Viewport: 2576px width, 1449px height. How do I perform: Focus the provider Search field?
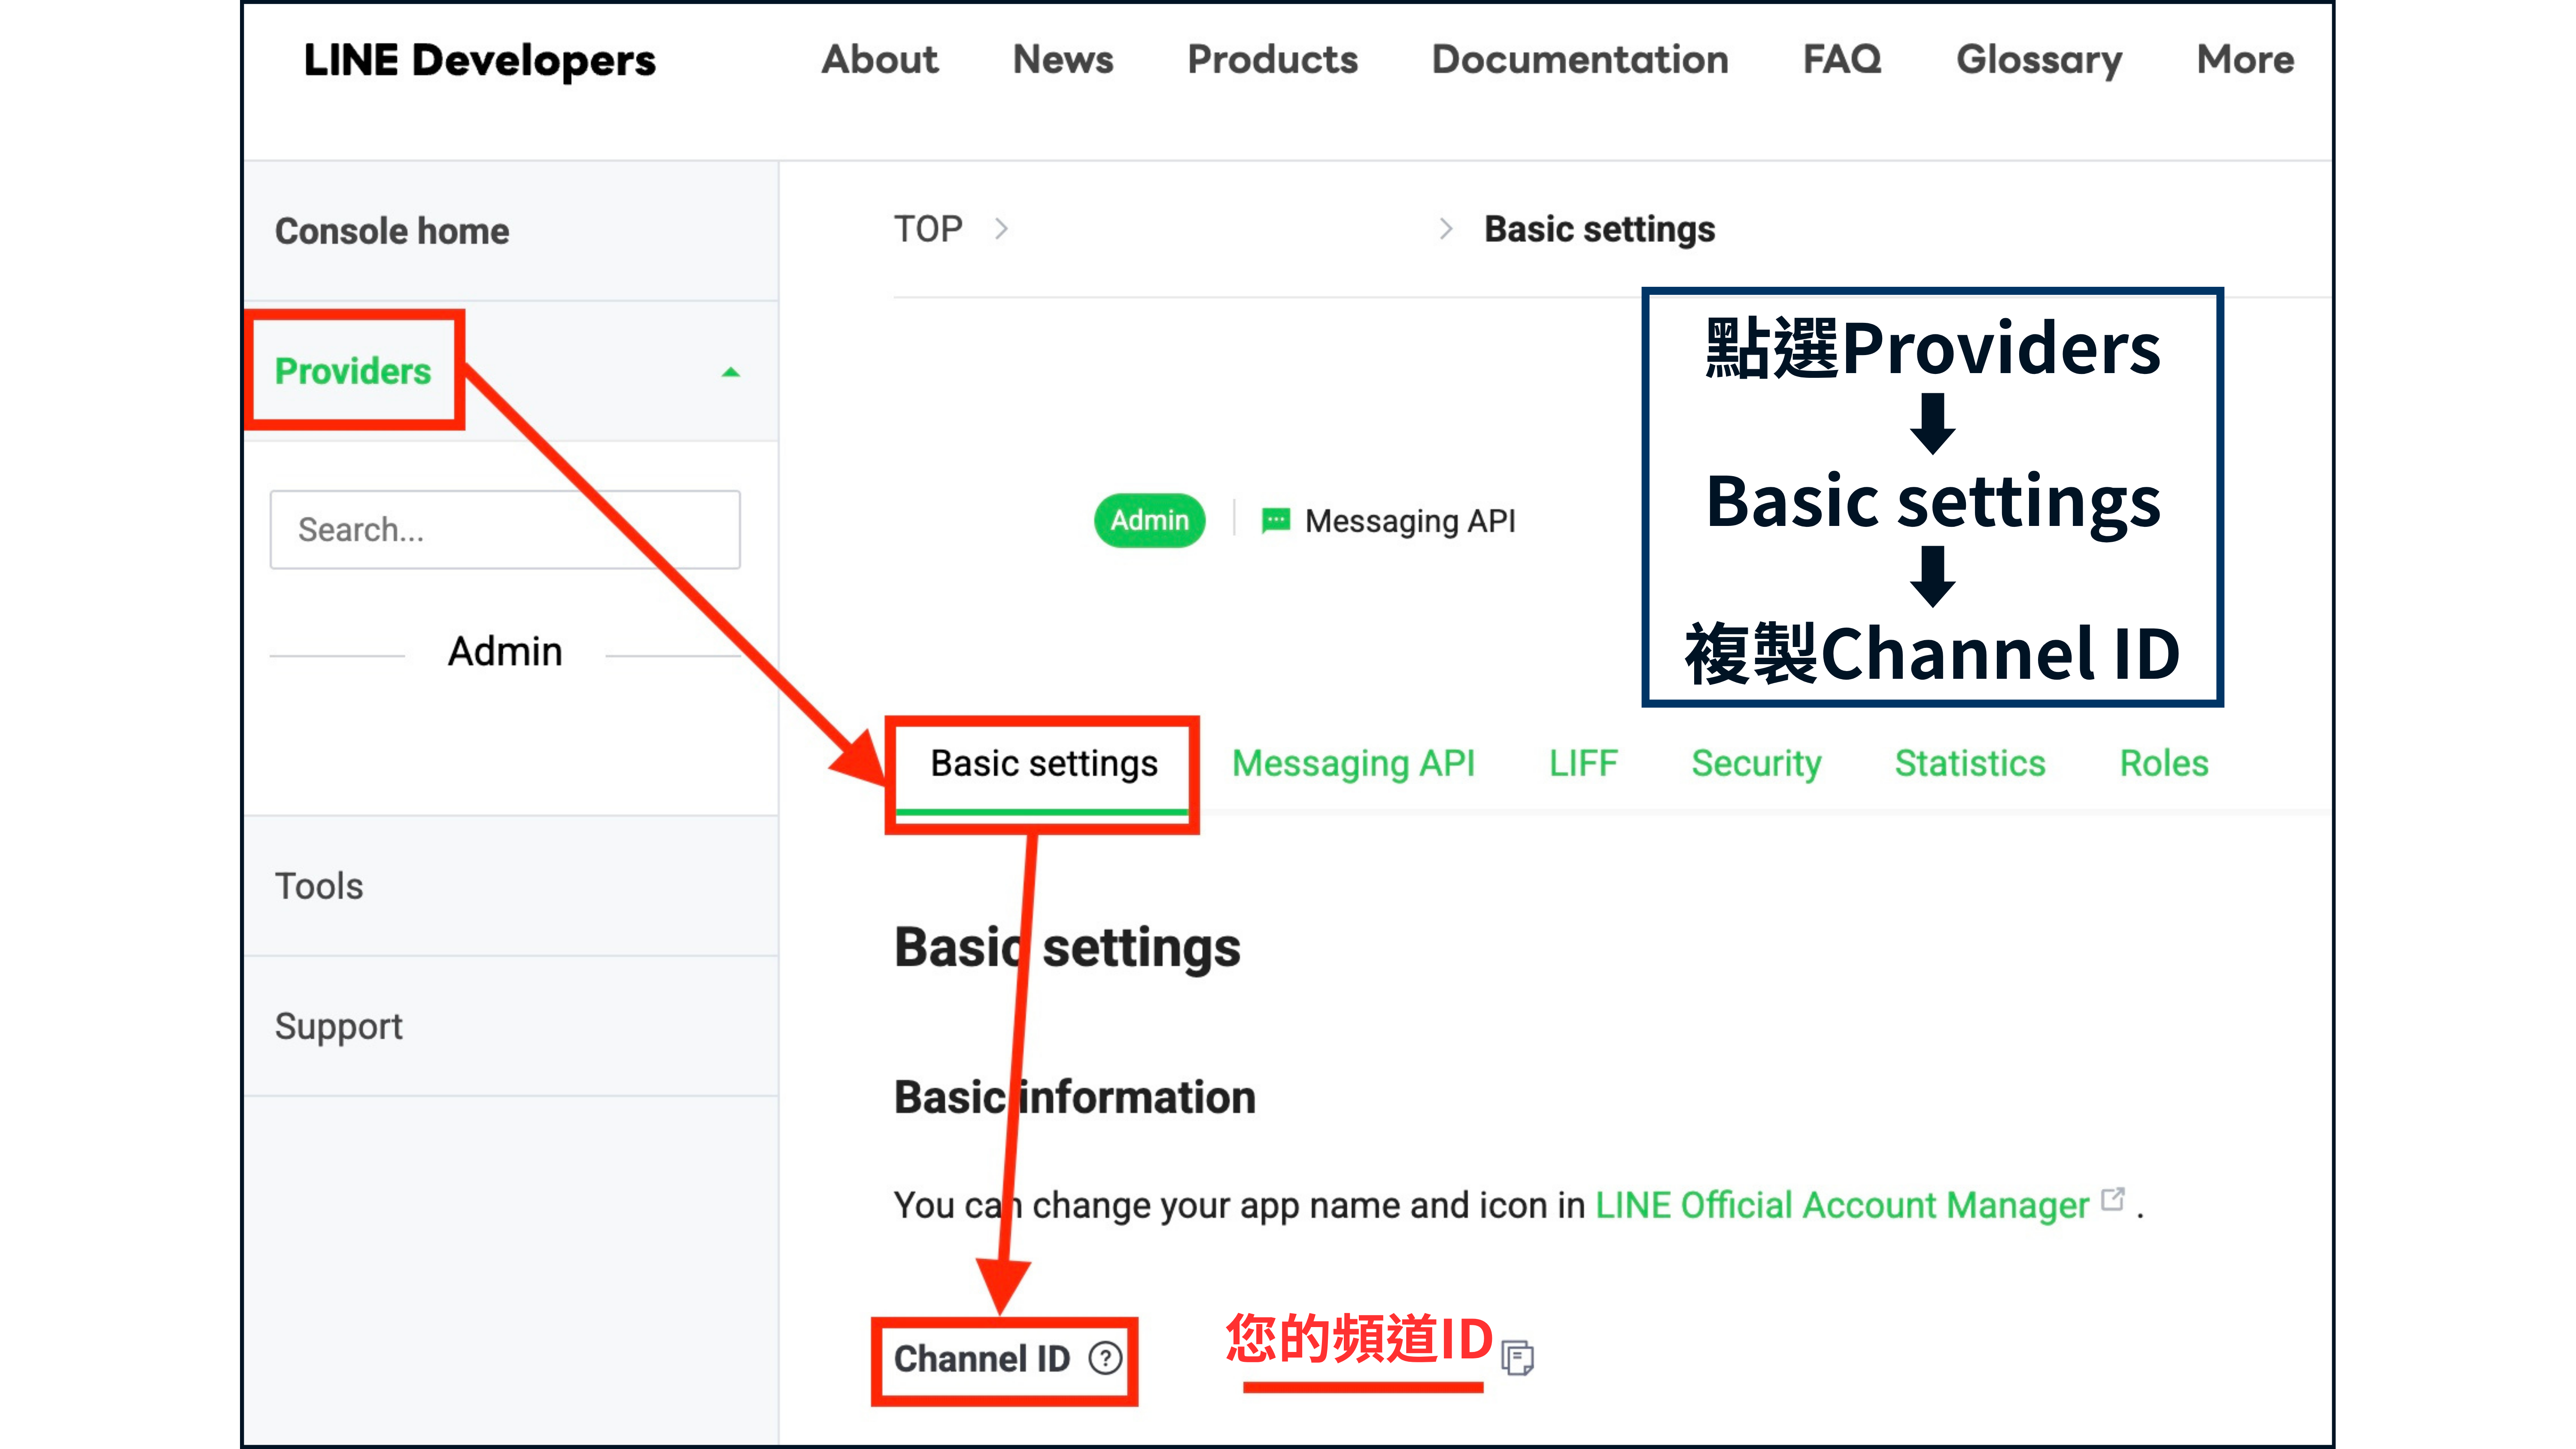click(505, 529)
